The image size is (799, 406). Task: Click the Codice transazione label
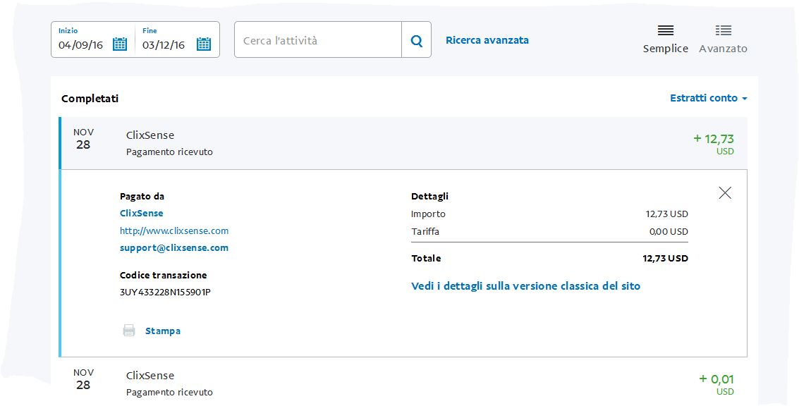[163, 275]
